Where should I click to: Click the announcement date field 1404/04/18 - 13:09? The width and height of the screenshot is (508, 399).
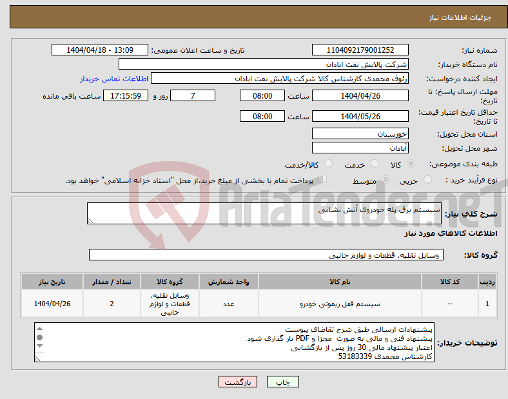pyautogui.click(x=100, y=50)
